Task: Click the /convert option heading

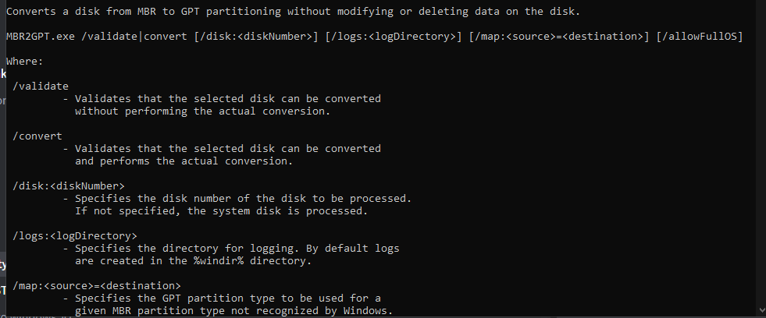Action: 37,136
